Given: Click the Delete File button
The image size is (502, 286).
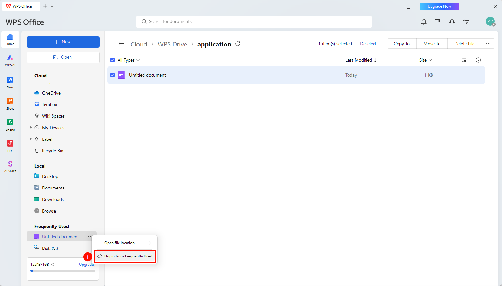Looking at the screenshot, I should click(464, 44).
